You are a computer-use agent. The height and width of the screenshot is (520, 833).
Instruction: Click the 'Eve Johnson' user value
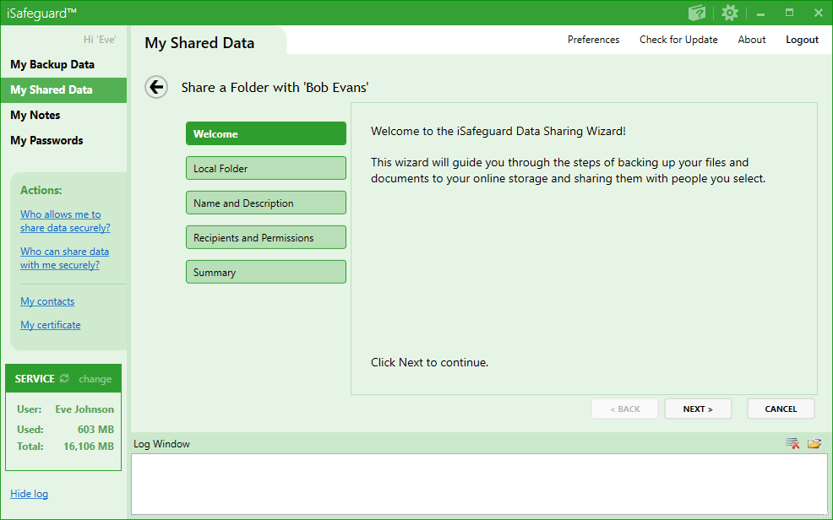coord(84,409)
